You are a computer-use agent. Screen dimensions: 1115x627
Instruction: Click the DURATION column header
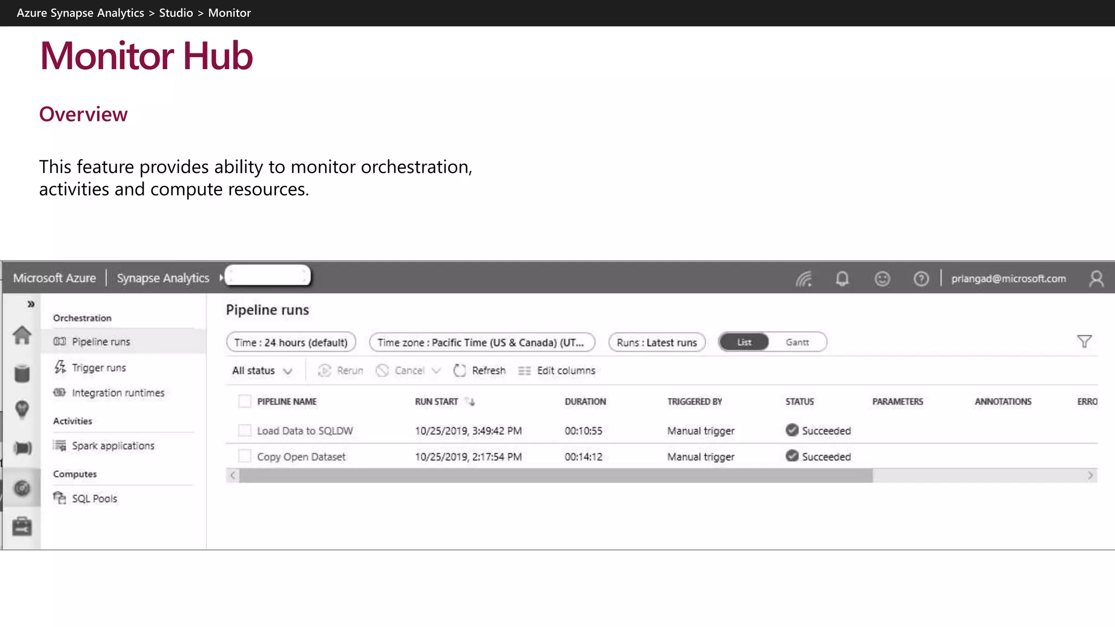pyautogui.click(x=585, y=402)
